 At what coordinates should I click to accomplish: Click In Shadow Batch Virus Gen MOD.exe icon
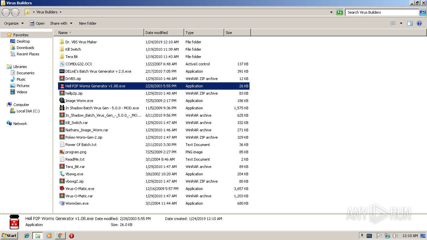click(62, 108)
